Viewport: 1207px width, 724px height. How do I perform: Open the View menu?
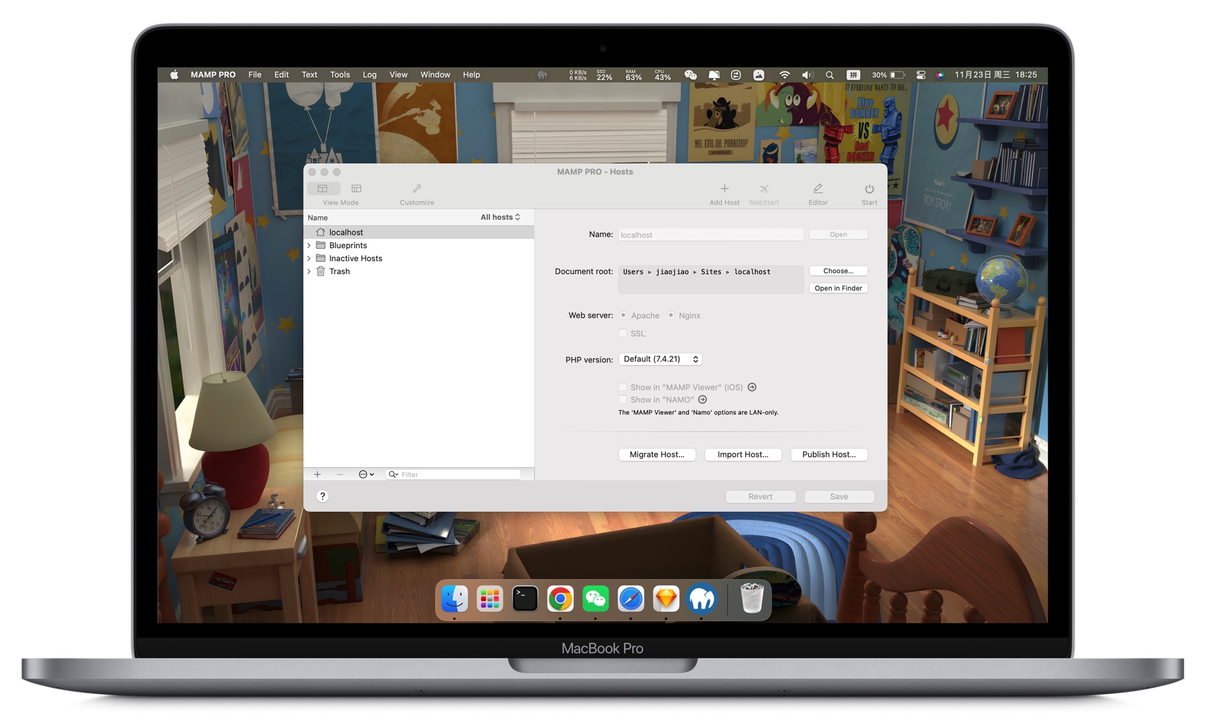tap(398, 75)
